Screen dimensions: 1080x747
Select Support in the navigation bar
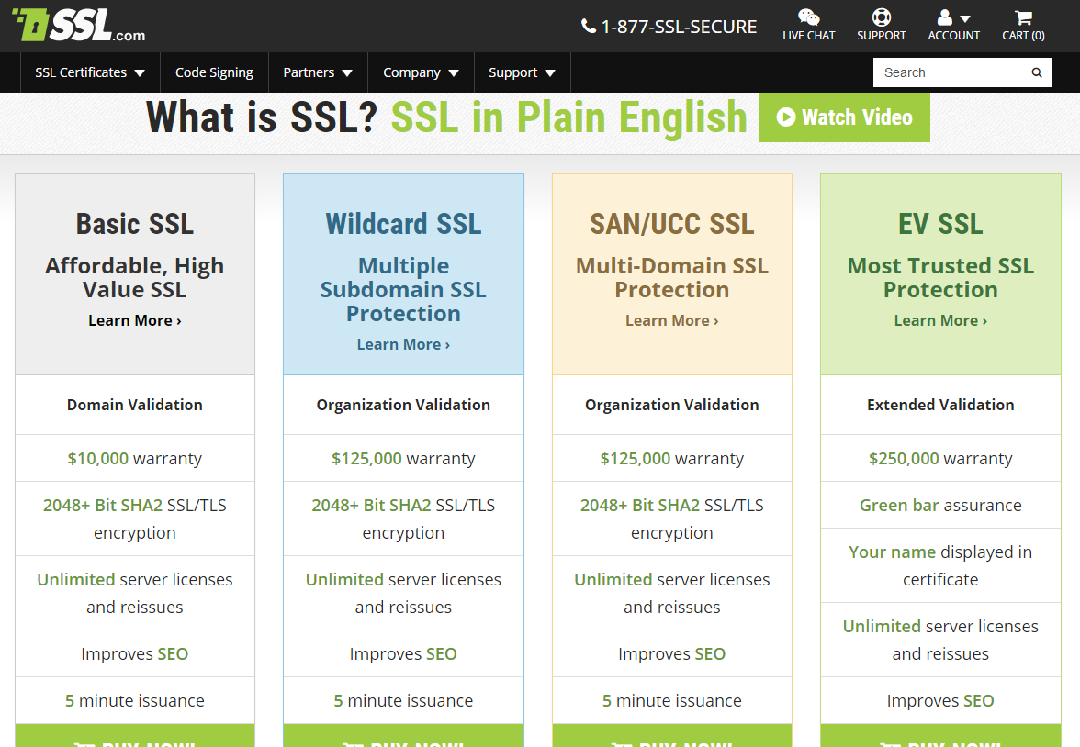point(512,72)
